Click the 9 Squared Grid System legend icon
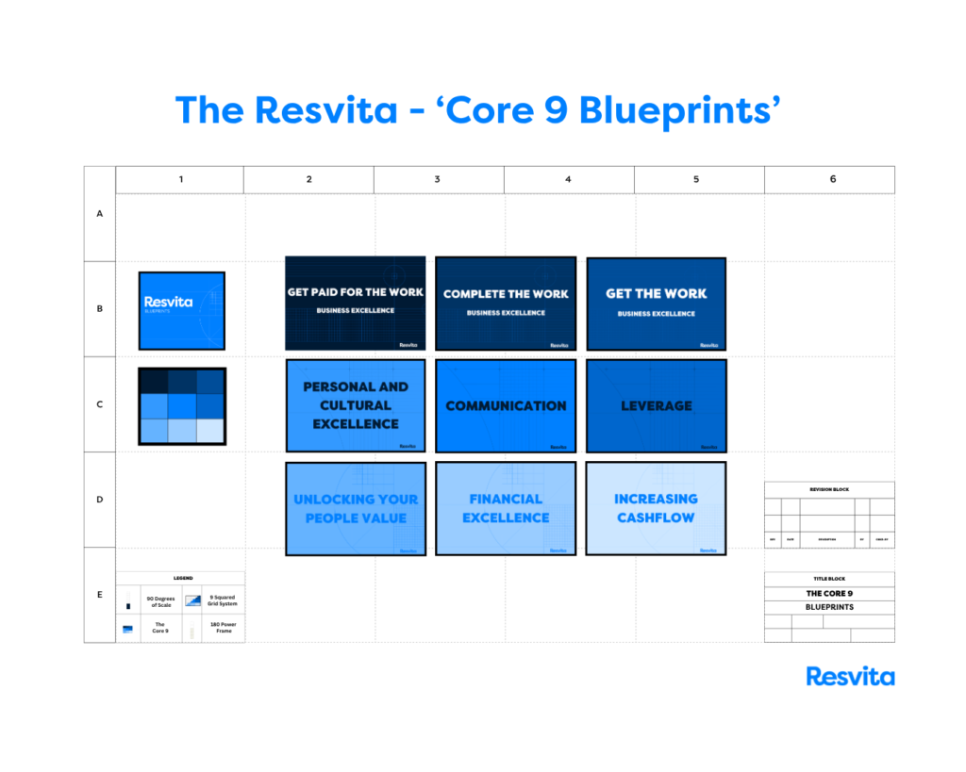Image resolution: width=966 pixels, height=772 pixels. 192,600
